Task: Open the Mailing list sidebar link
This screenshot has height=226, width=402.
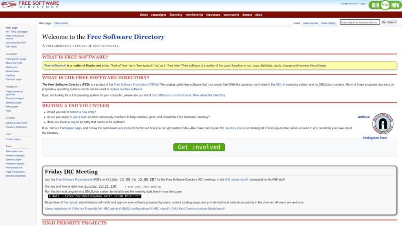Action: (x=11, y=67)
